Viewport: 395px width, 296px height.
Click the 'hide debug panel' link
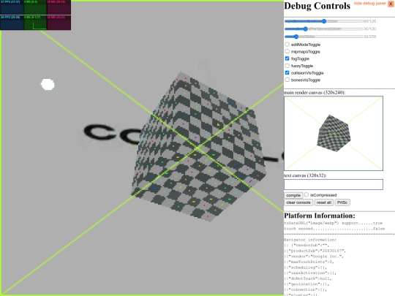click(x=369, y=4)
